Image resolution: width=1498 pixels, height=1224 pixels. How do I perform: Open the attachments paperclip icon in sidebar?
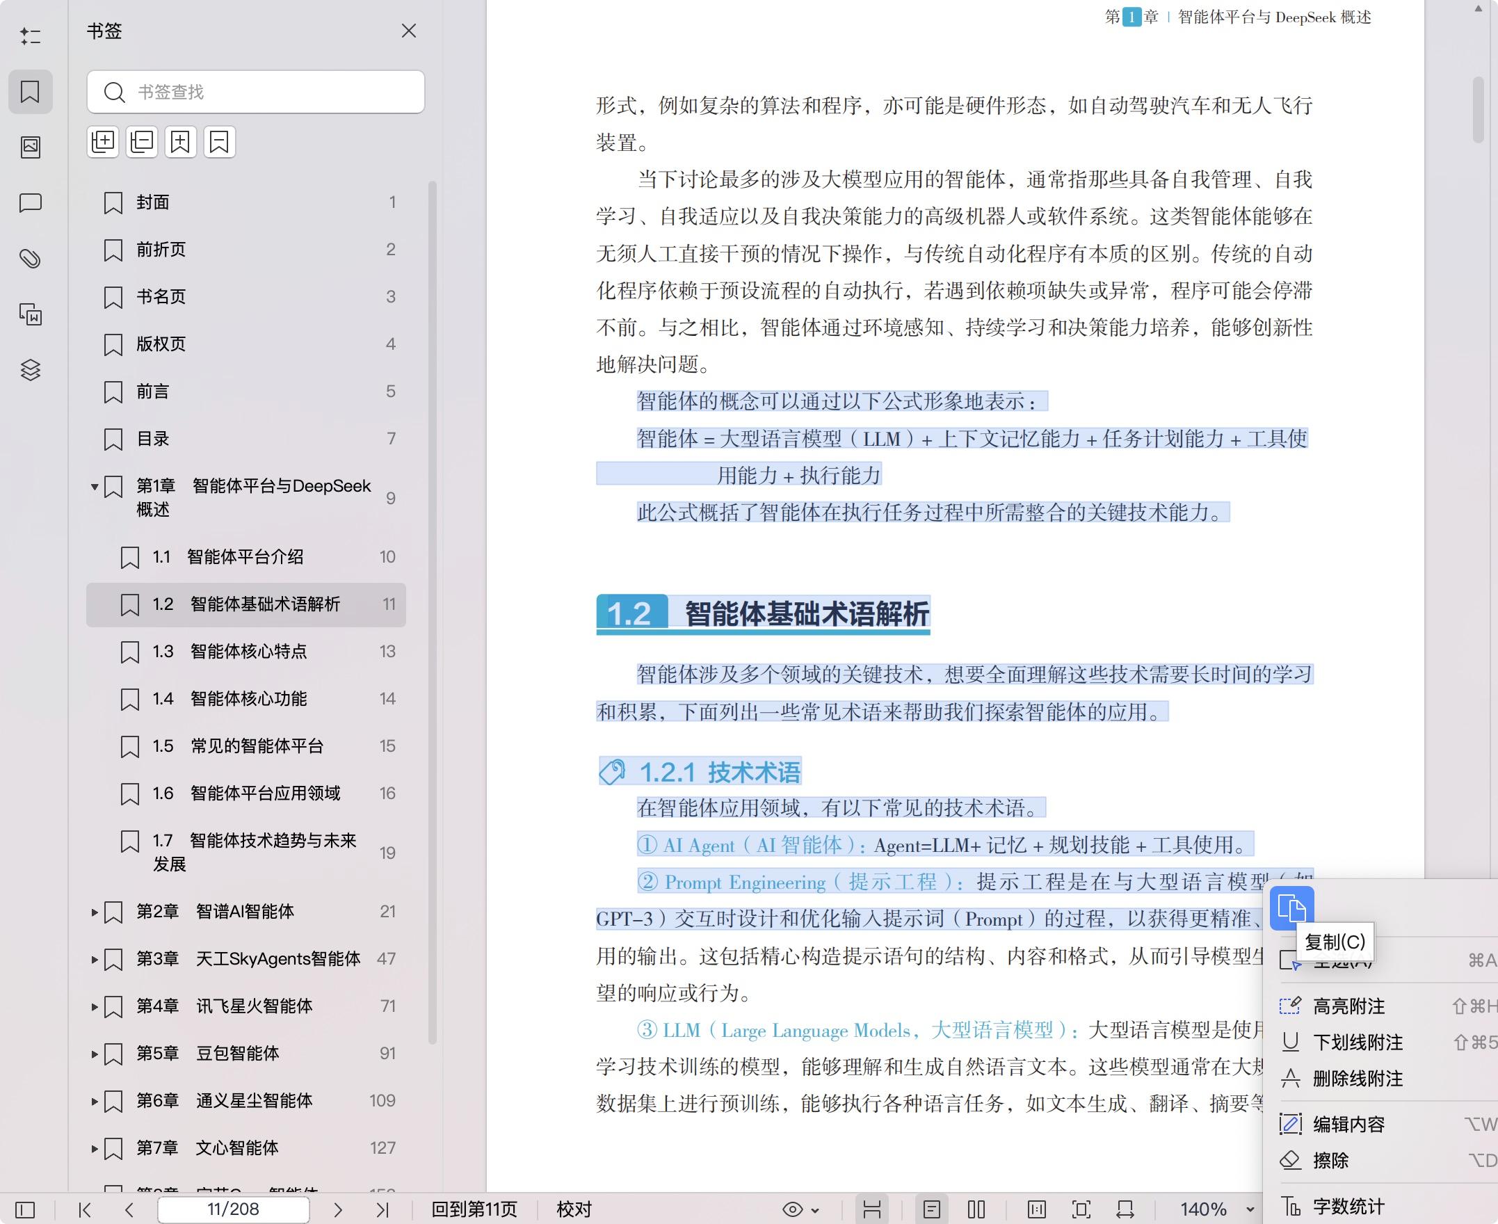(x=31, y=259)
